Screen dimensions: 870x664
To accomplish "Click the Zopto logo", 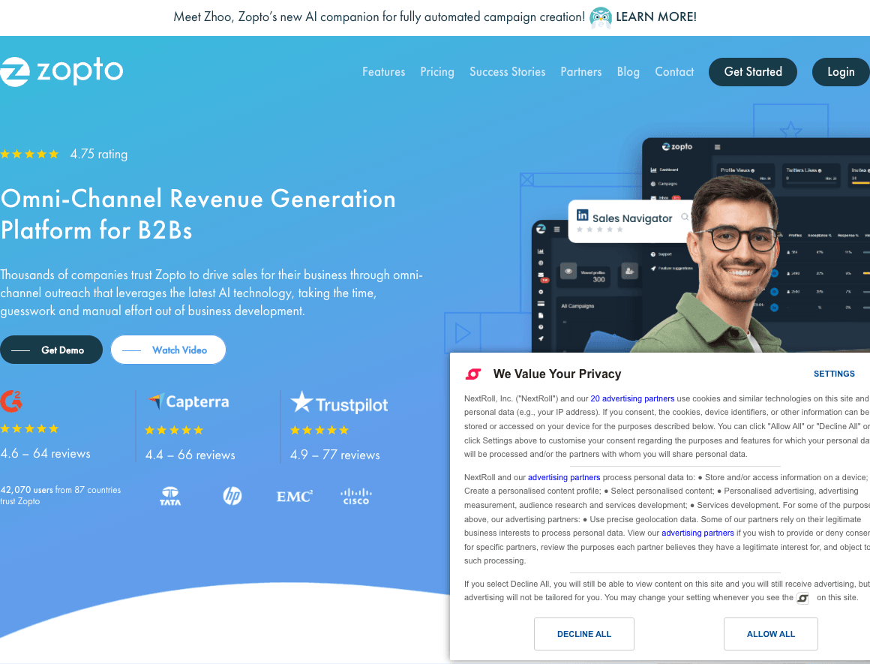I will pyautogui.click(x=61, y=71).
